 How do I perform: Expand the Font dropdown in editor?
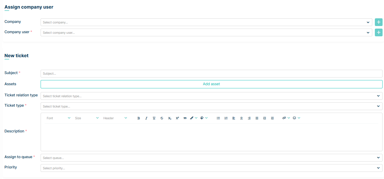59,118
